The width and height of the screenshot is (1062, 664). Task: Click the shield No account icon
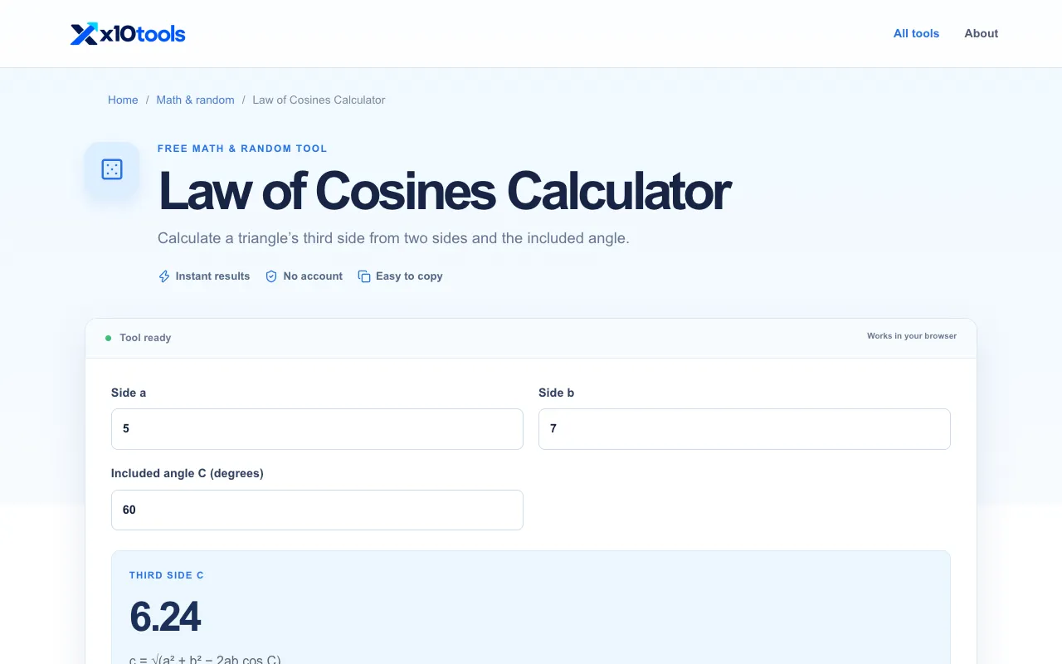pyautogui.click(x=271, y=276)
